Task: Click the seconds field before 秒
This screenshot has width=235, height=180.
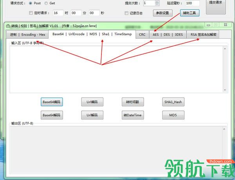Action: 94,13
